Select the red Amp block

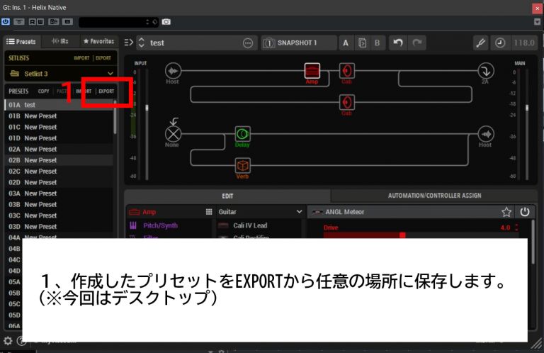(312, 71)
